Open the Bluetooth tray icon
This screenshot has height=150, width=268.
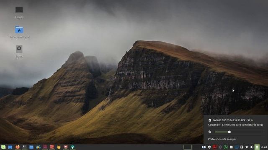[x=220, y=147]
